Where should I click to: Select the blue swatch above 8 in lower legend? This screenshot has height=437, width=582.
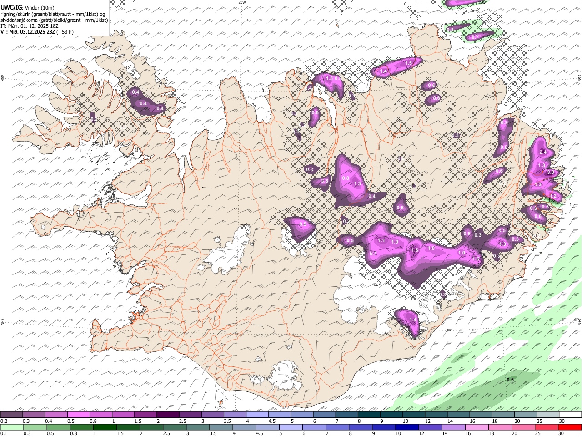[x=361, y=427]
